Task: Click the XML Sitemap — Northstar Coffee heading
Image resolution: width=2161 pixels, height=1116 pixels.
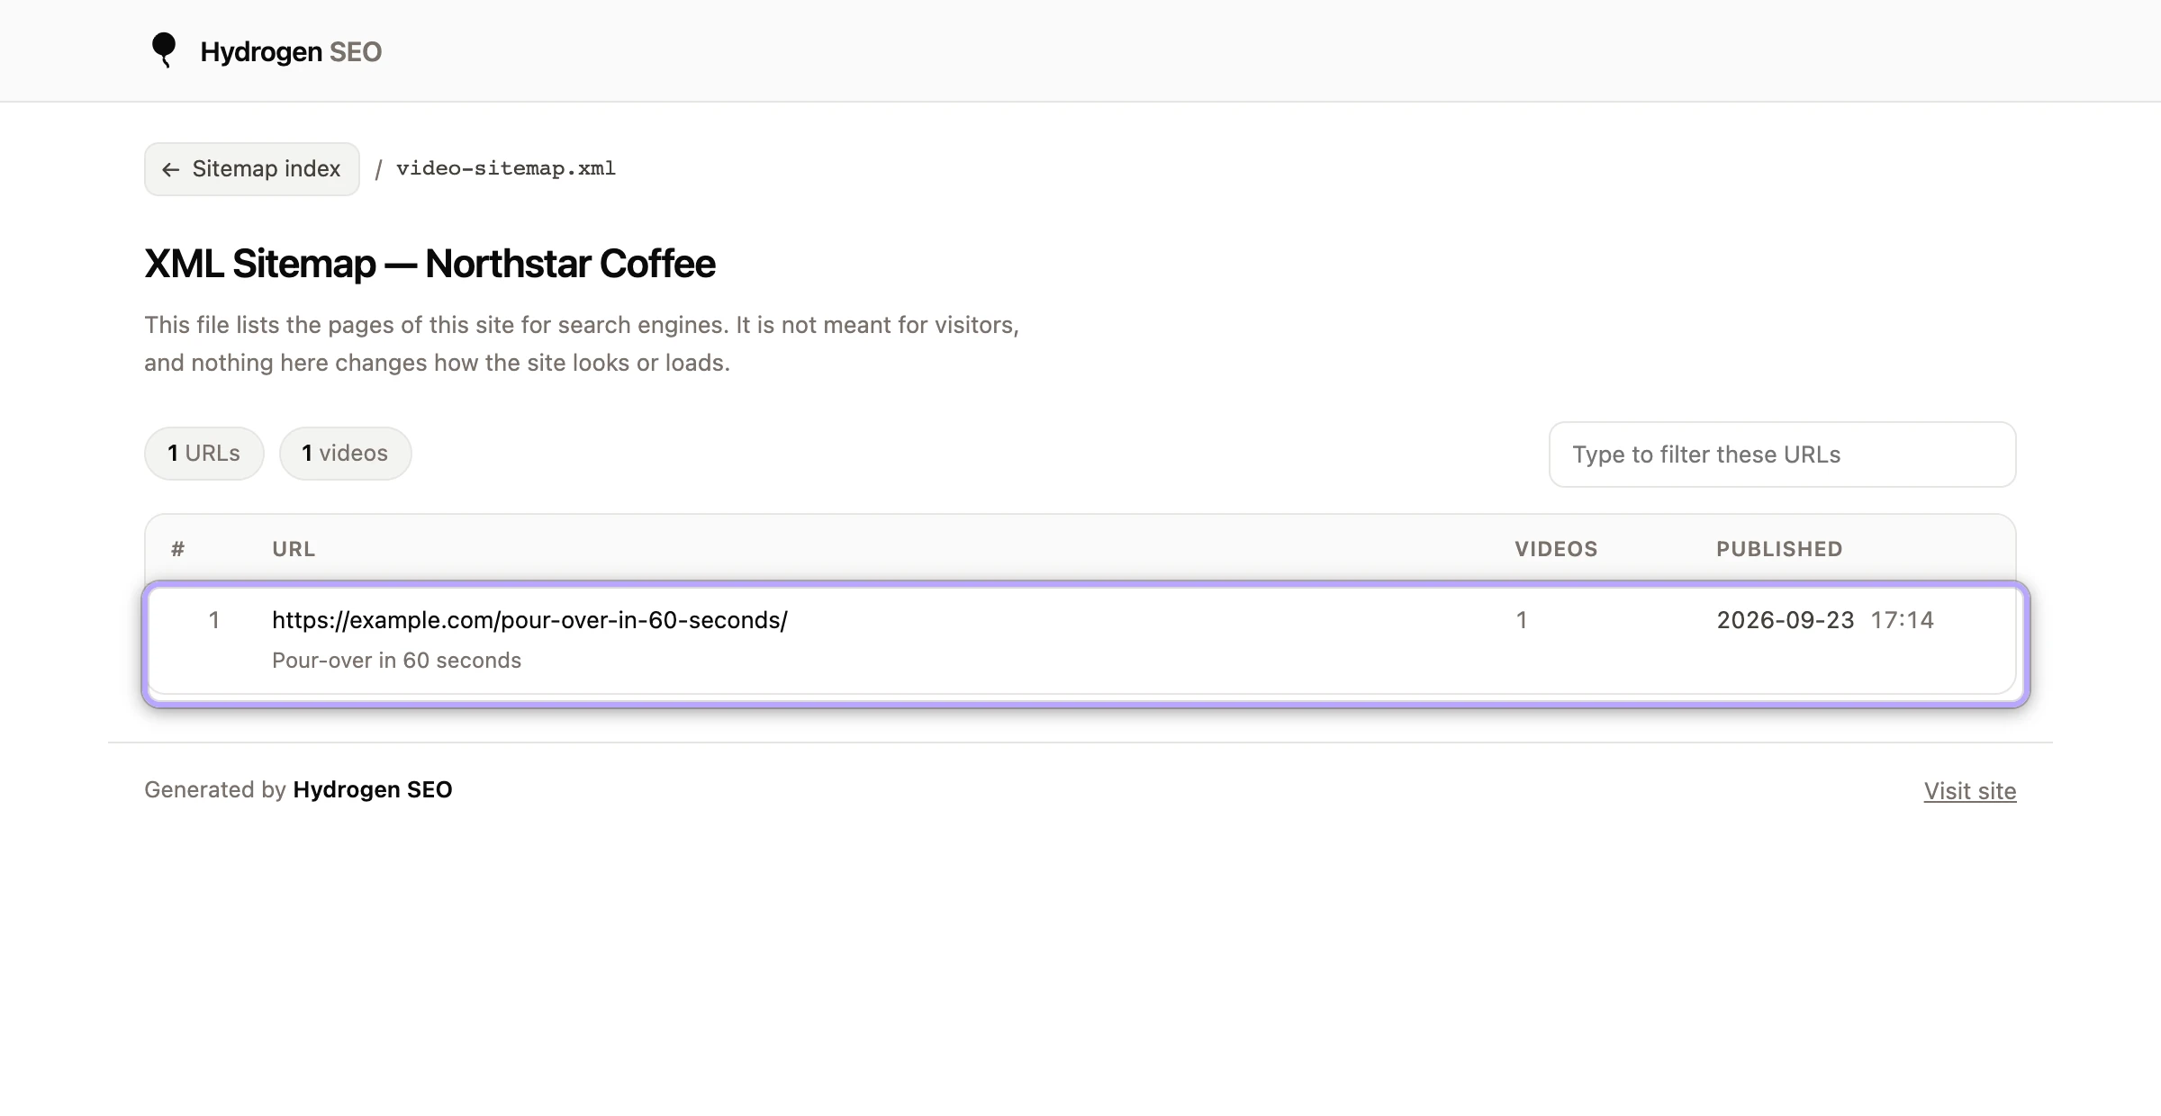Action: [429, 264]
